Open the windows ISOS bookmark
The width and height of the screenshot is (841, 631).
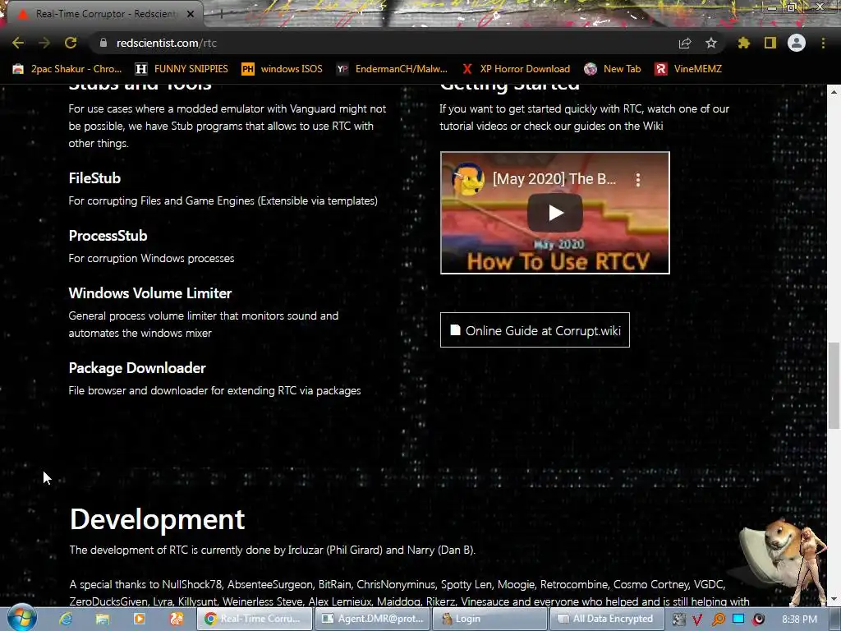point(283,69)
